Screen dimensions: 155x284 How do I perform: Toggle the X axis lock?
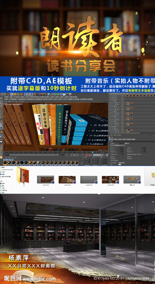[x=25, y=94]
